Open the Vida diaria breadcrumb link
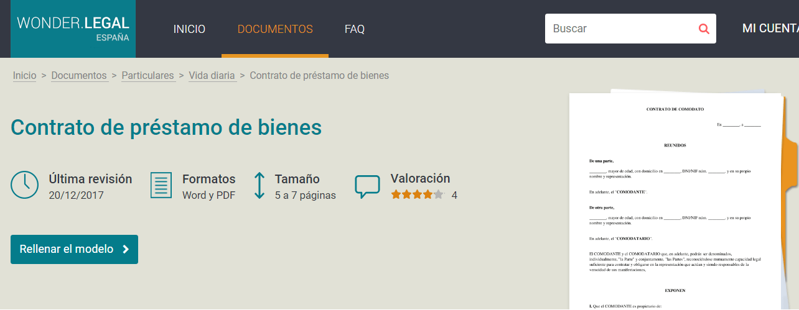799x310 pixels. [x=212, y=76]
